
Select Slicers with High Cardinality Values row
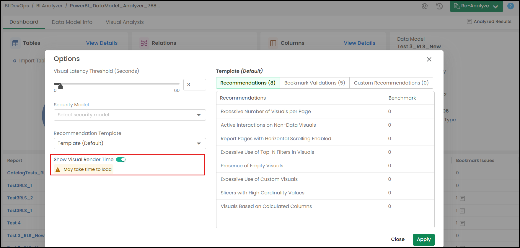click(325, 193)
